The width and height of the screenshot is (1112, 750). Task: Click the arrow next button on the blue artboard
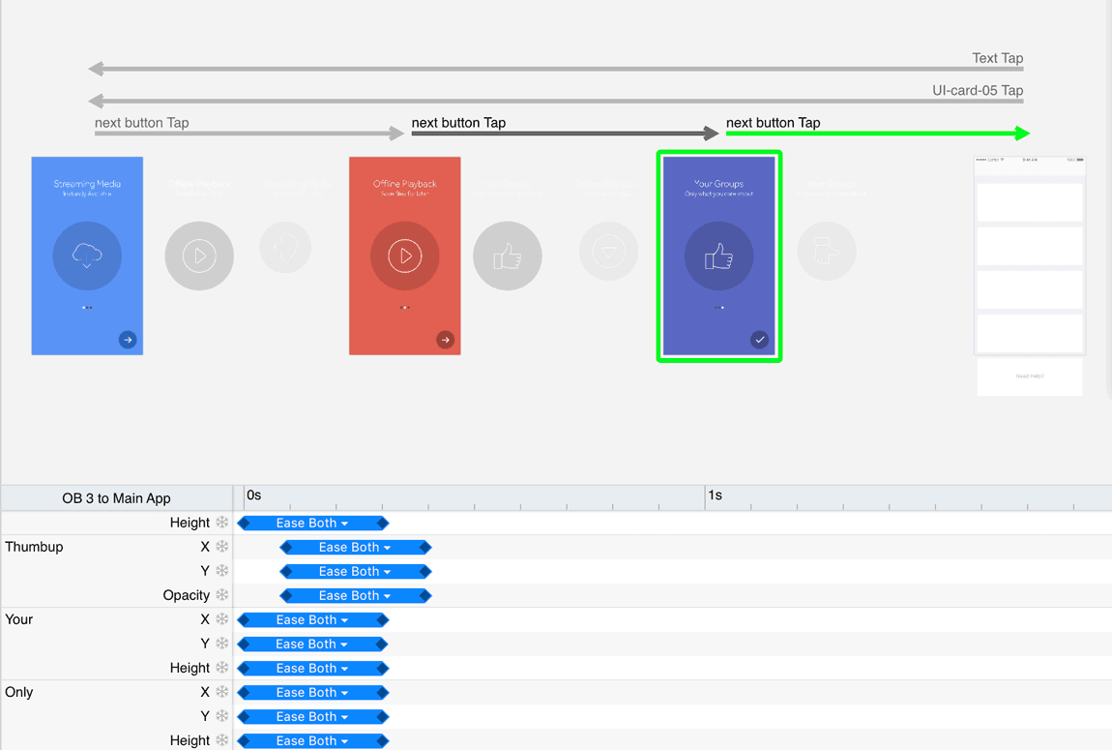128,340
